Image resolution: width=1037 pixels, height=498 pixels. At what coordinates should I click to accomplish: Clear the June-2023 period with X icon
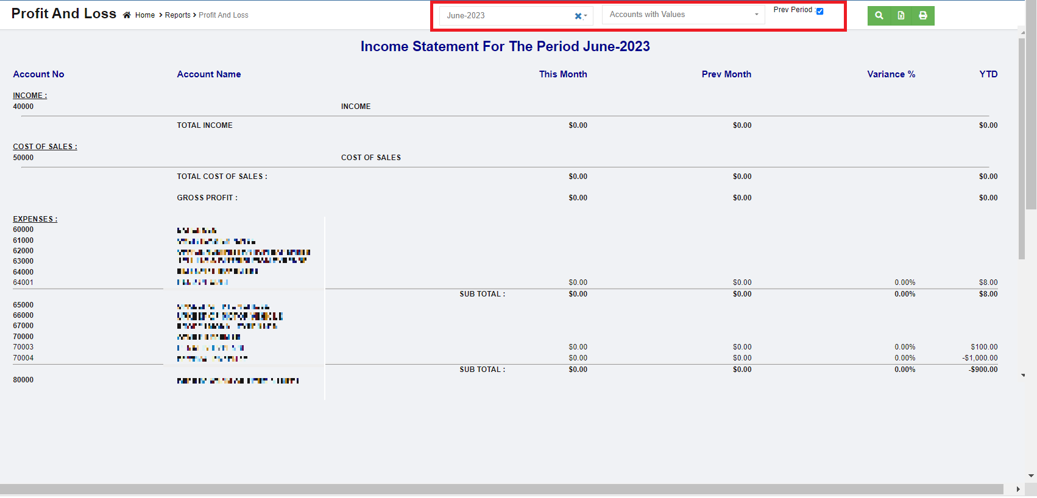tap(578, 16)
